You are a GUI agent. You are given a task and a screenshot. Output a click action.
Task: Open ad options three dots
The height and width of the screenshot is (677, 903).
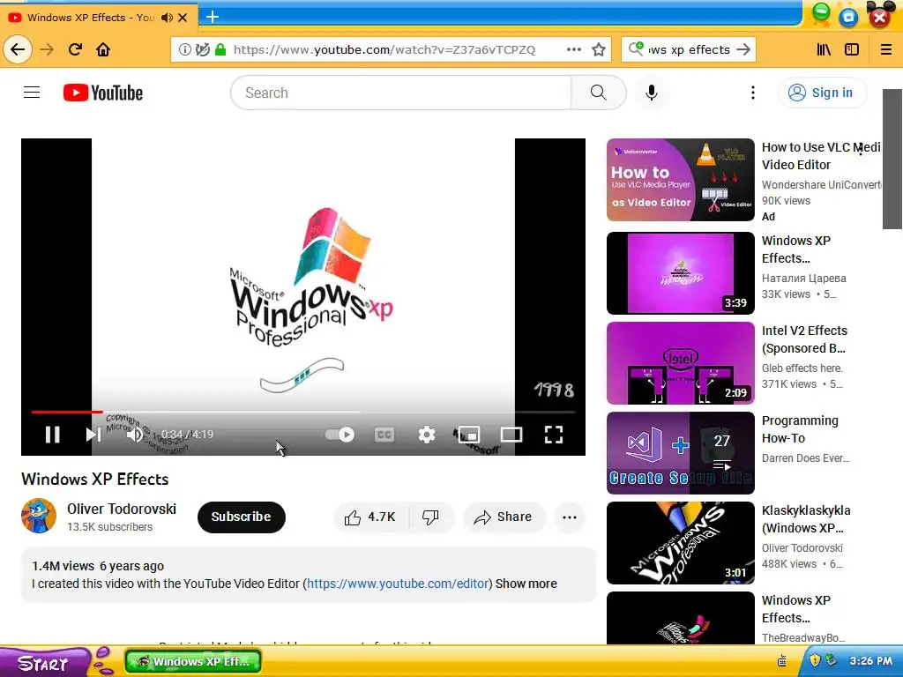click(861, 150)
